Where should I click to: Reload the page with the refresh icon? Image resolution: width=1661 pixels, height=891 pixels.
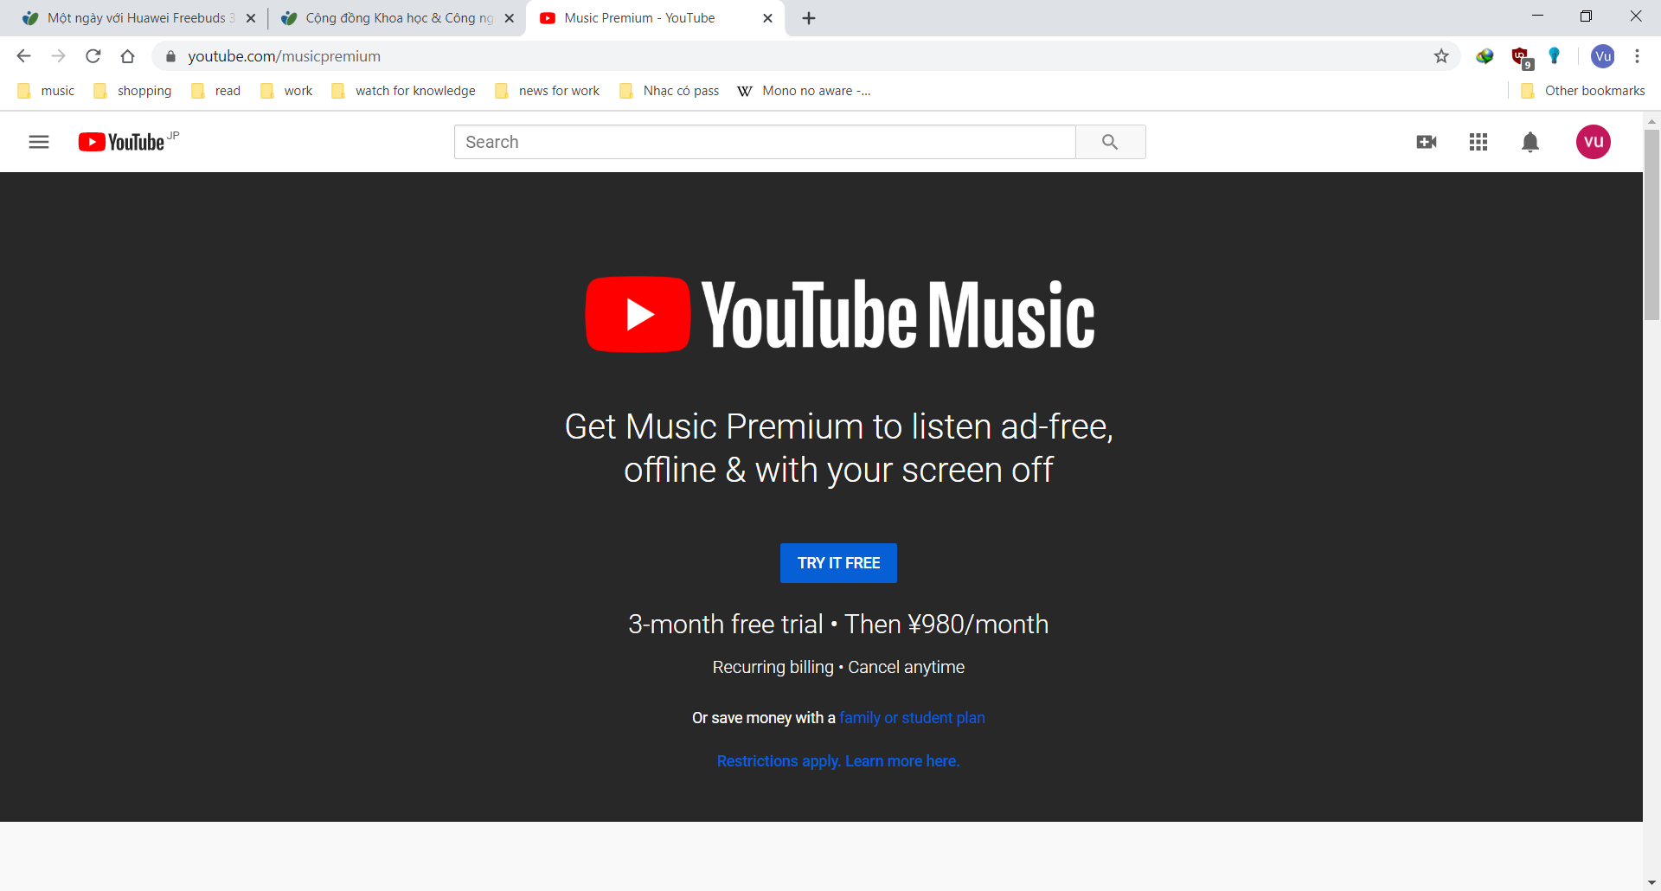[93, 56]
